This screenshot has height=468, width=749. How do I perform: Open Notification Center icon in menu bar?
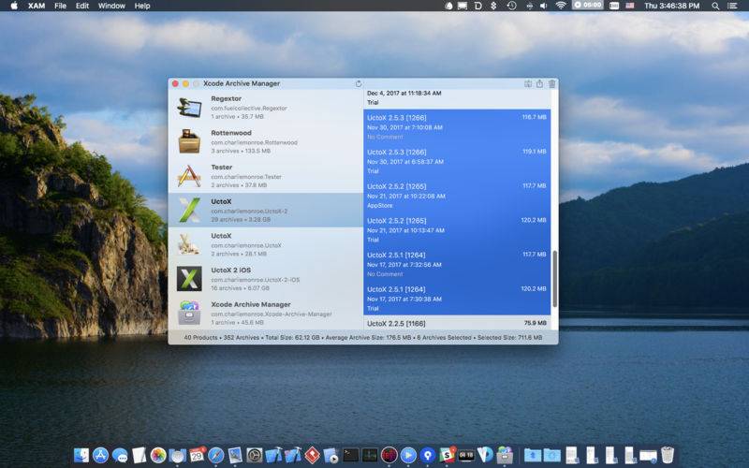[732, 6]
